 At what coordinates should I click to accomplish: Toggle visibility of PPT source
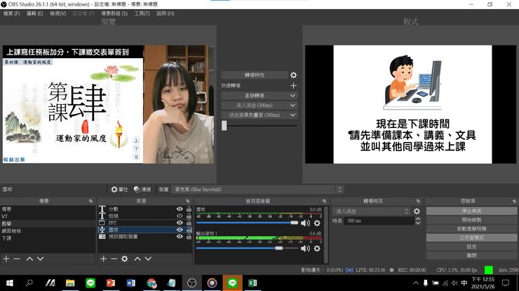click(x=180, y=222)
